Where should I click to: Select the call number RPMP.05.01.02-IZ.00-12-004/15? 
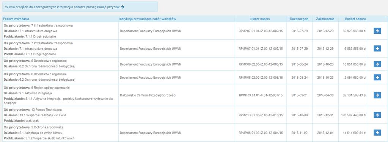click(x=261, y=133)
